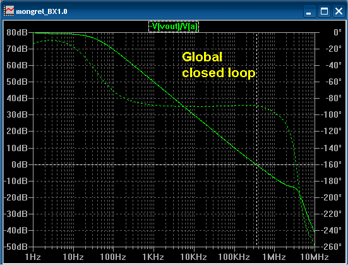The width and height of the screenshot is (348, 265).
Task: Click the mongrel_BX1.0 title bar text
Action: (42, 11)
